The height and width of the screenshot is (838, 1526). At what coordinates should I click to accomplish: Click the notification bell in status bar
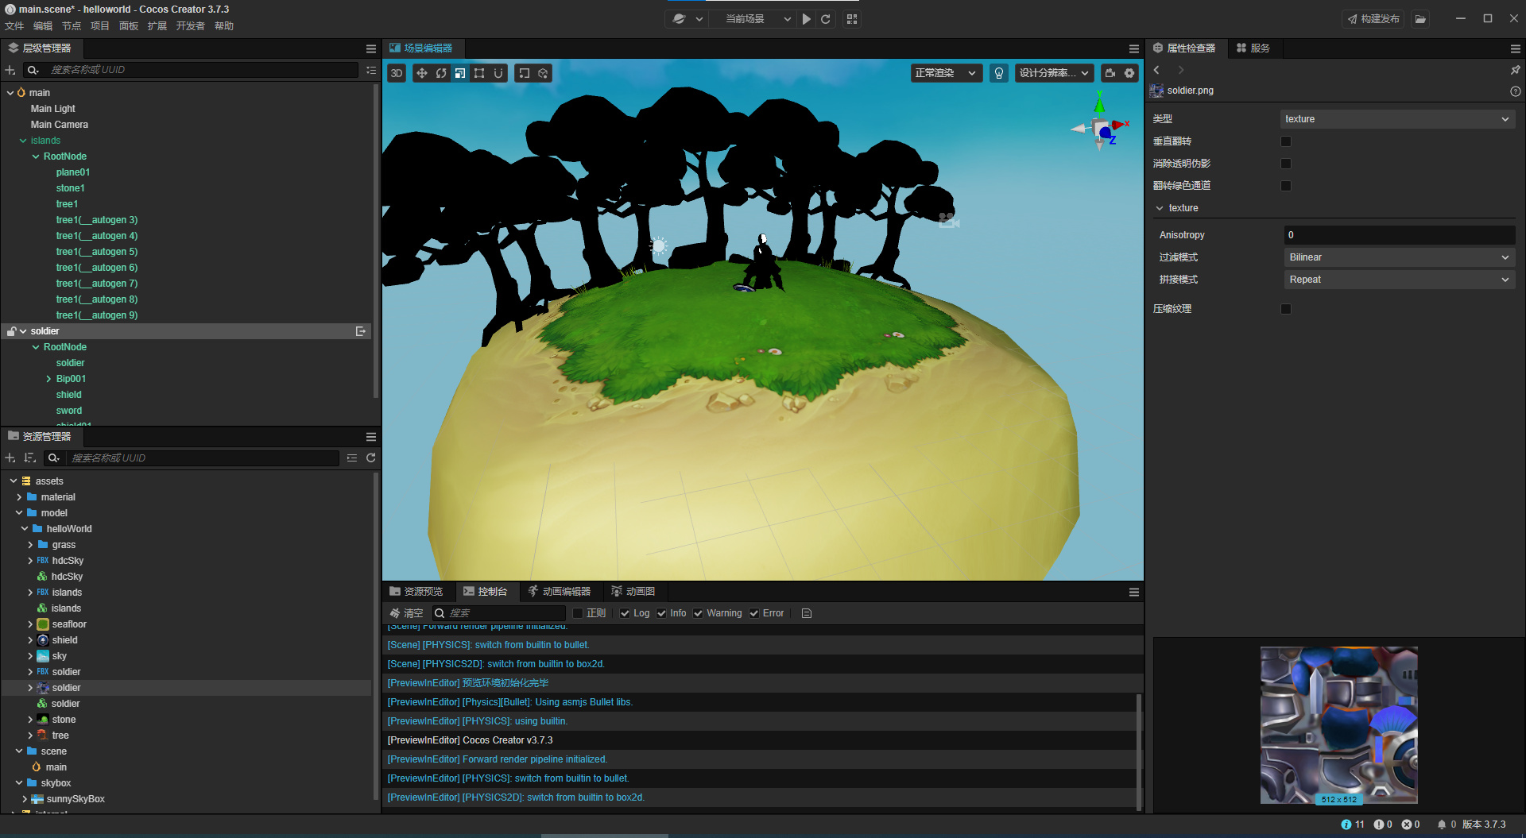tap(1442, 824)
